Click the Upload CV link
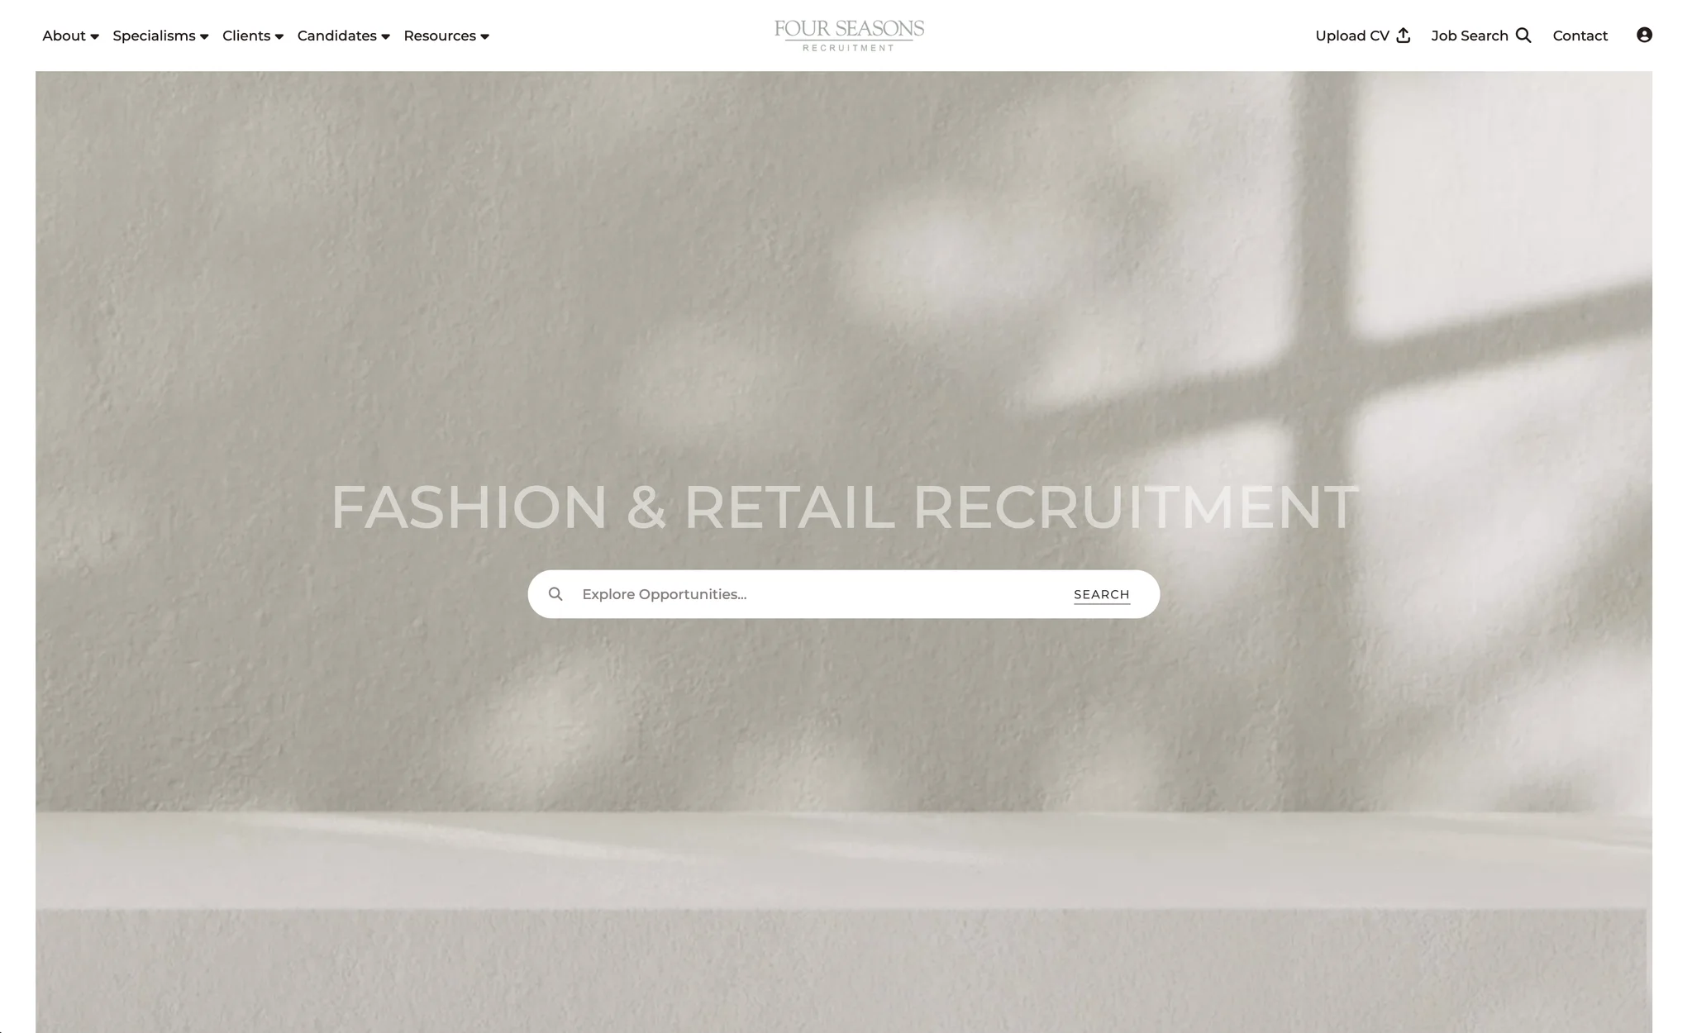Screen dimensions: 1692x1033 [1352, 36]
